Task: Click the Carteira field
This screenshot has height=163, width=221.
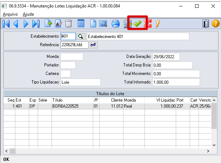Action: click(x=66, y=74)
